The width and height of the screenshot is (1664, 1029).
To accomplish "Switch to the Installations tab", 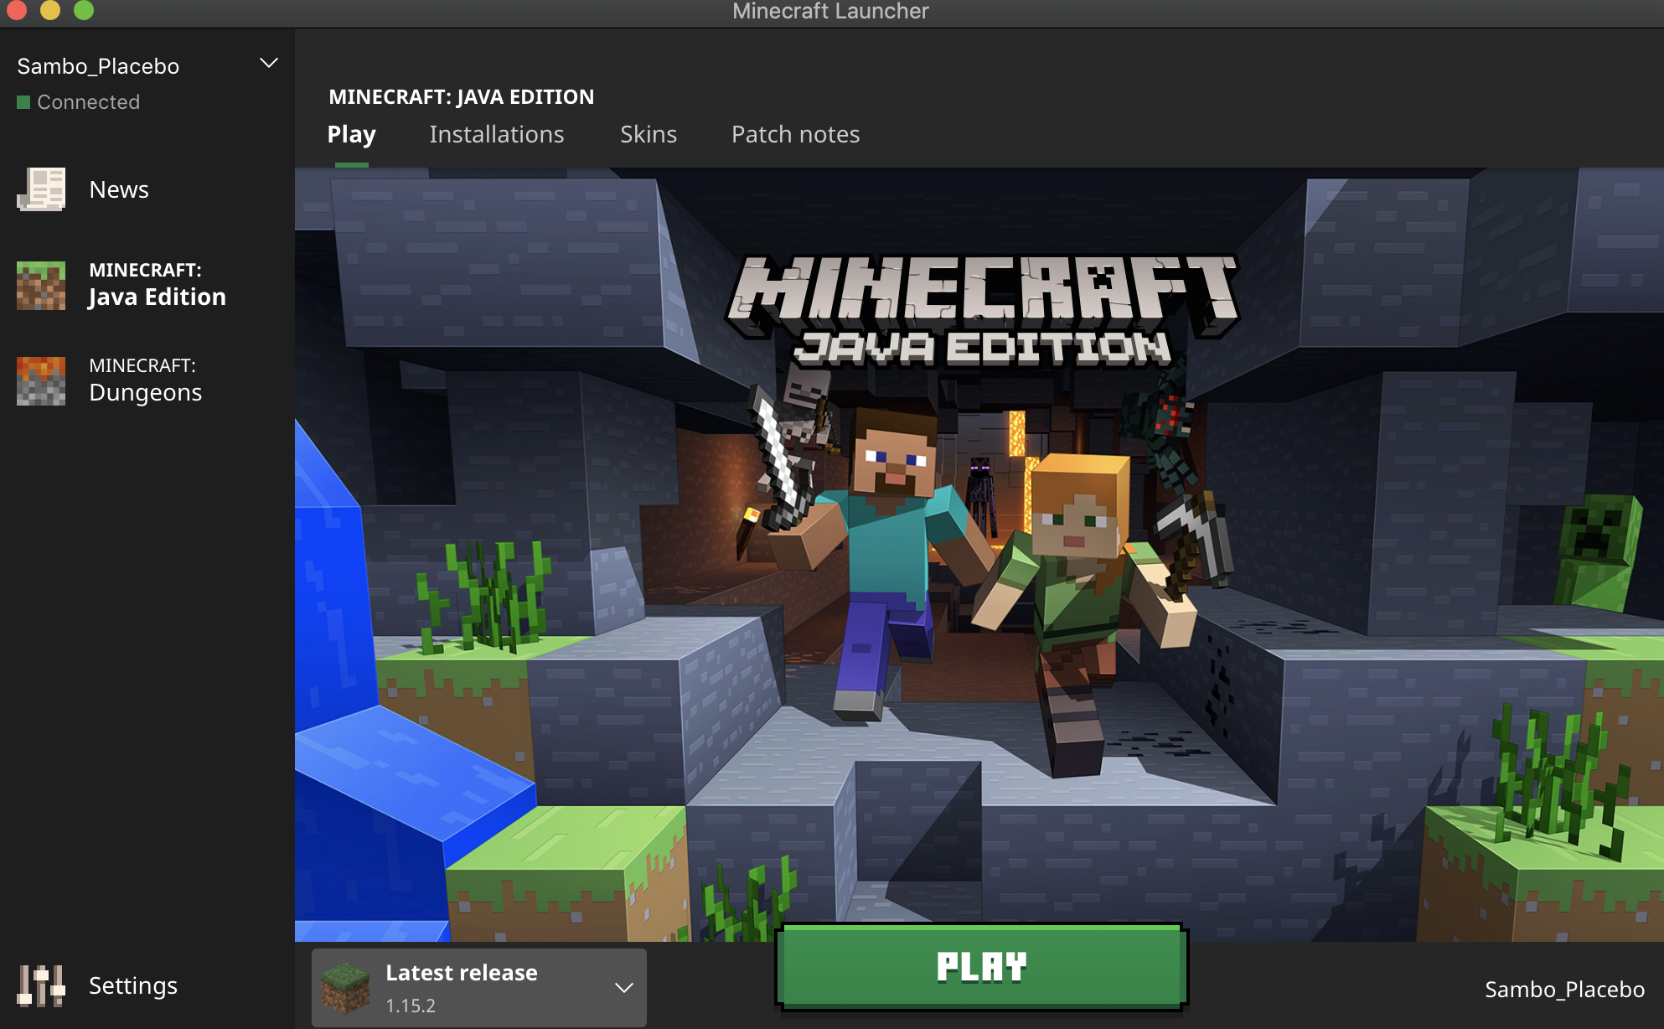I will pyautogui.click(x=496, y=134).
